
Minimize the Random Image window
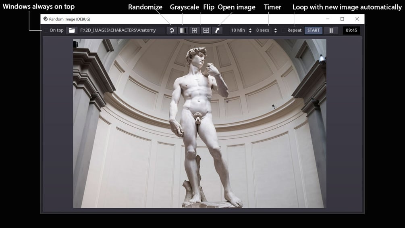(328, 19)
